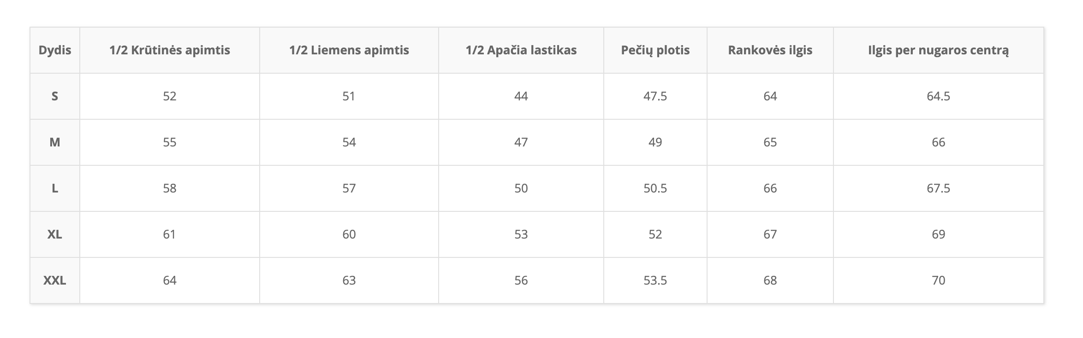This screenshot has width=1083, height=338.
Task: Select the 64.5 back length cell
Action: (x=939, y=96)
